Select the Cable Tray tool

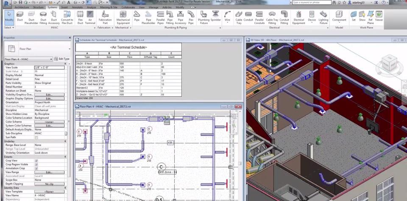pyautogui.click(x=239, y=18)
